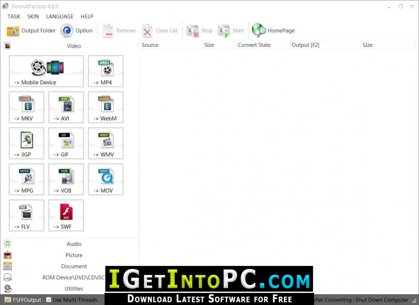Expand the Audio section
Screen dimensions: 419x305
[x=74, y=244]
